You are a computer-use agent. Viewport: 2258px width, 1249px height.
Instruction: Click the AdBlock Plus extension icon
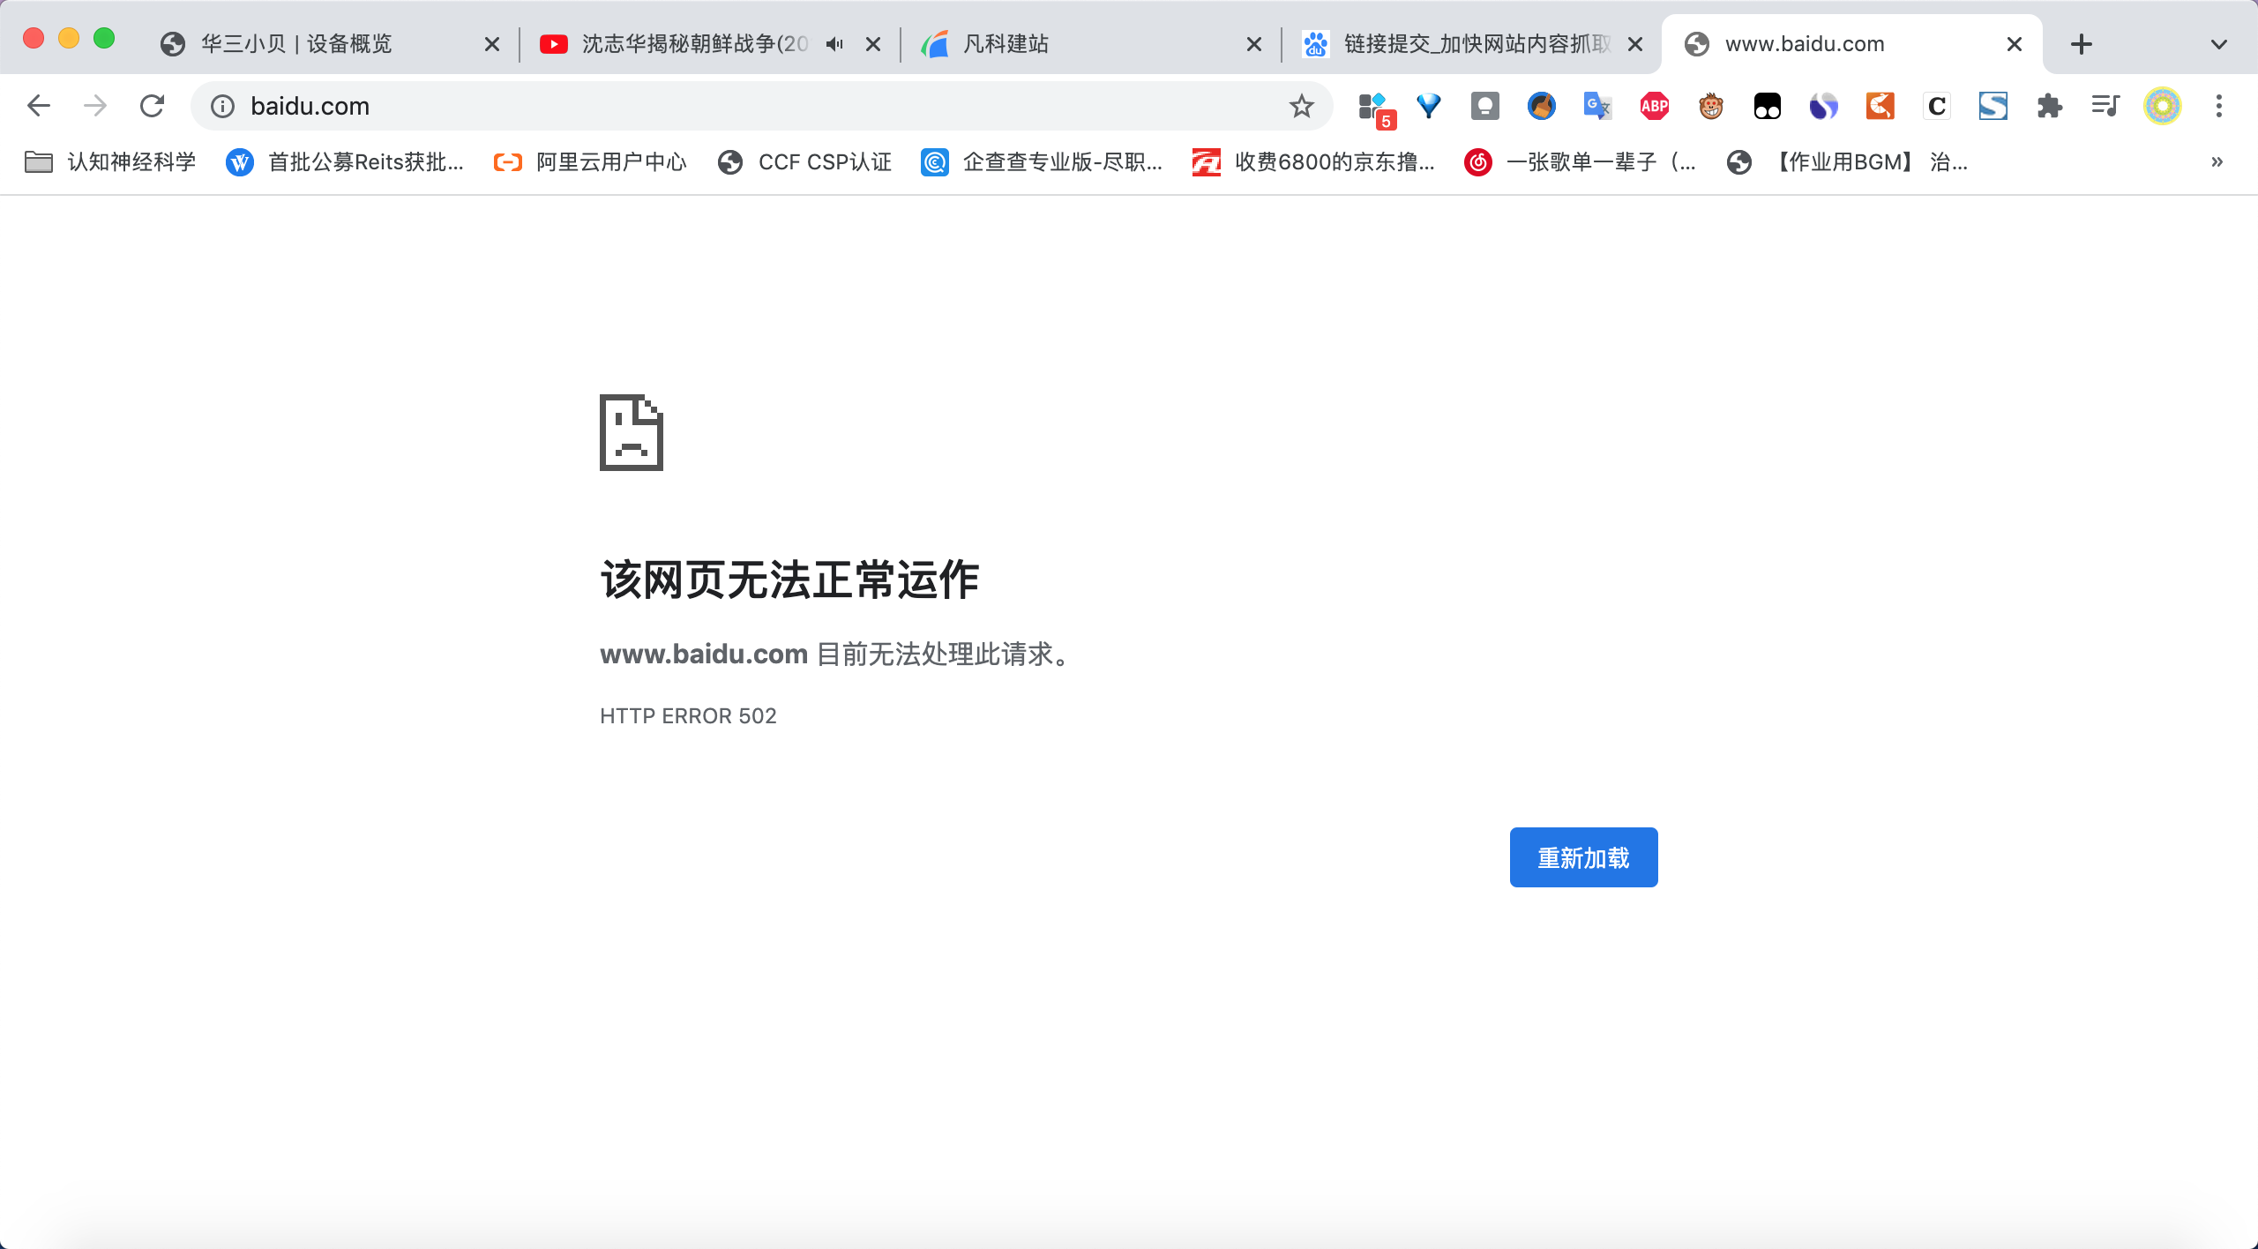coord(1654,107)
